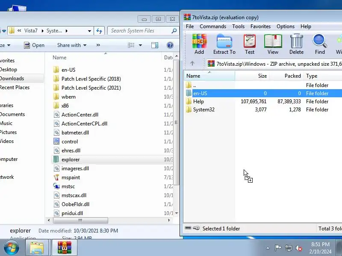Open Windows Explorer from the taskbar

pyautogui.click(x=37, y=248)
